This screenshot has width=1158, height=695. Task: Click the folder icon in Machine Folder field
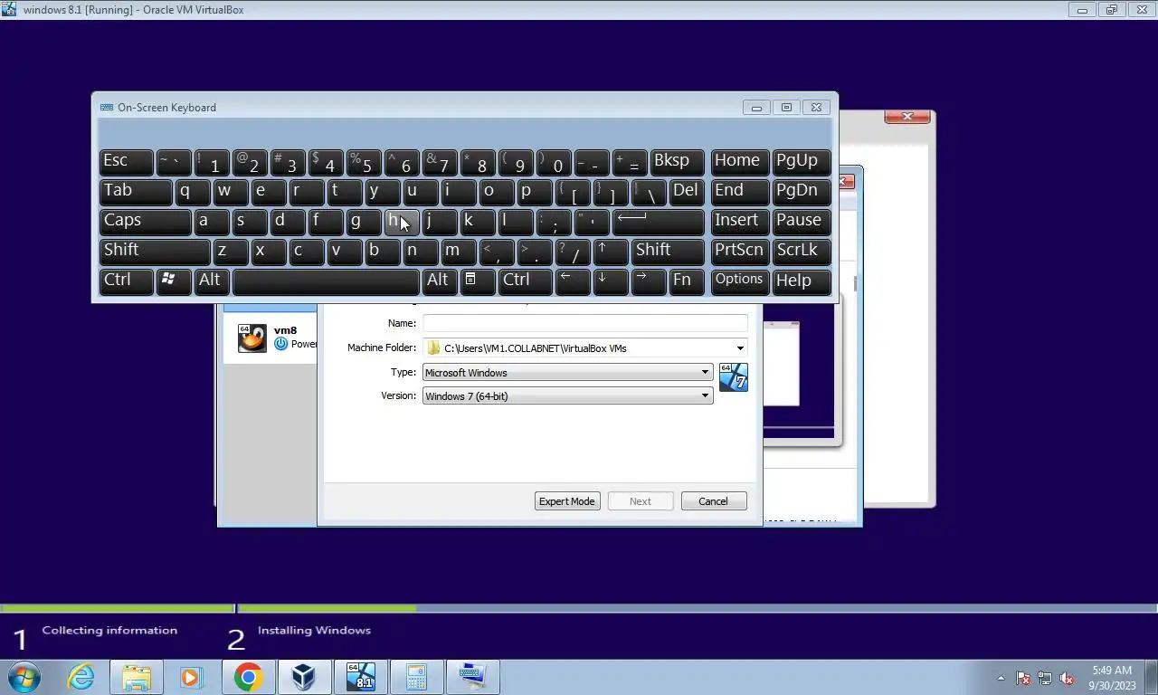point(433,348)
